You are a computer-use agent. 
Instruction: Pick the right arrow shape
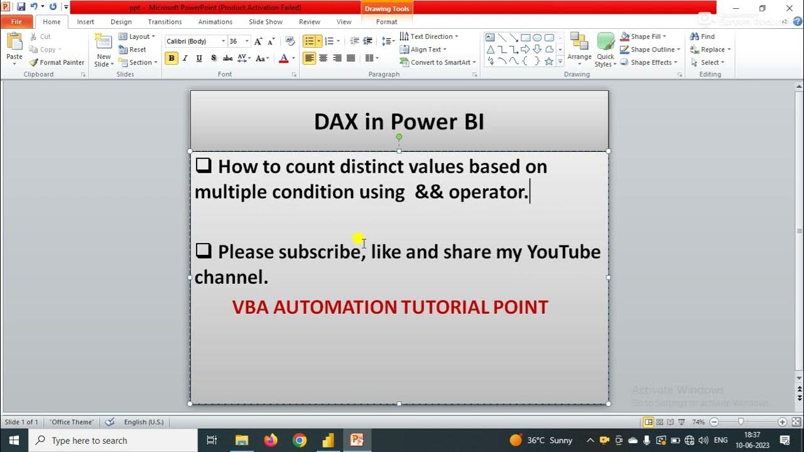(x=525, y=49)
